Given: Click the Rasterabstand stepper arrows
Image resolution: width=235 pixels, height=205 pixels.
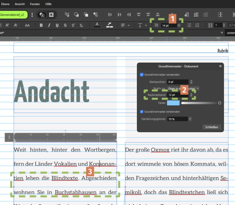Looking at the screenshot, I should coord(191,95).
